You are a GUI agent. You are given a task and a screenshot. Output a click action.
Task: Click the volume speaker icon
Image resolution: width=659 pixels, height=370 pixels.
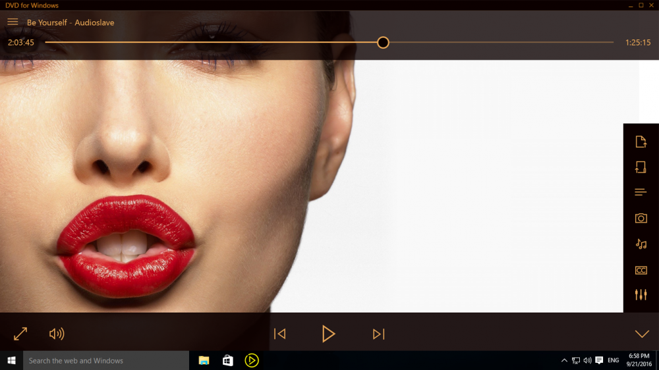tap(57, 334)
